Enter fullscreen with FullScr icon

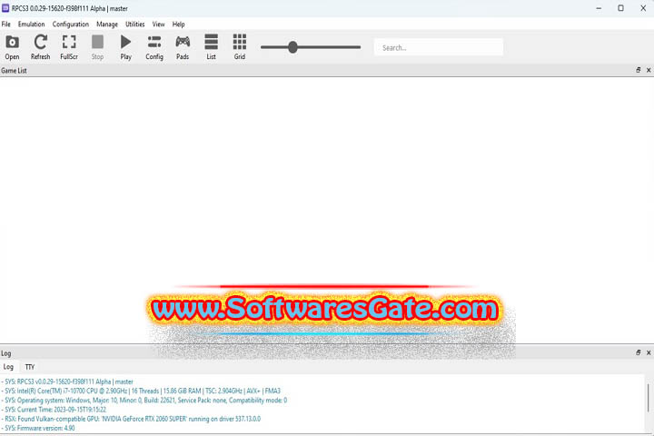click(x=69, y=47)
